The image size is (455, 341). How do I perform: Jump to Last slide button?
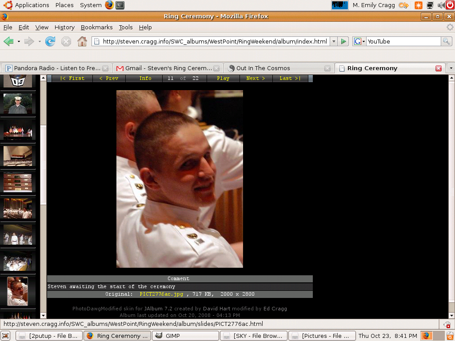pyautogui.click(x=290, y=78)
